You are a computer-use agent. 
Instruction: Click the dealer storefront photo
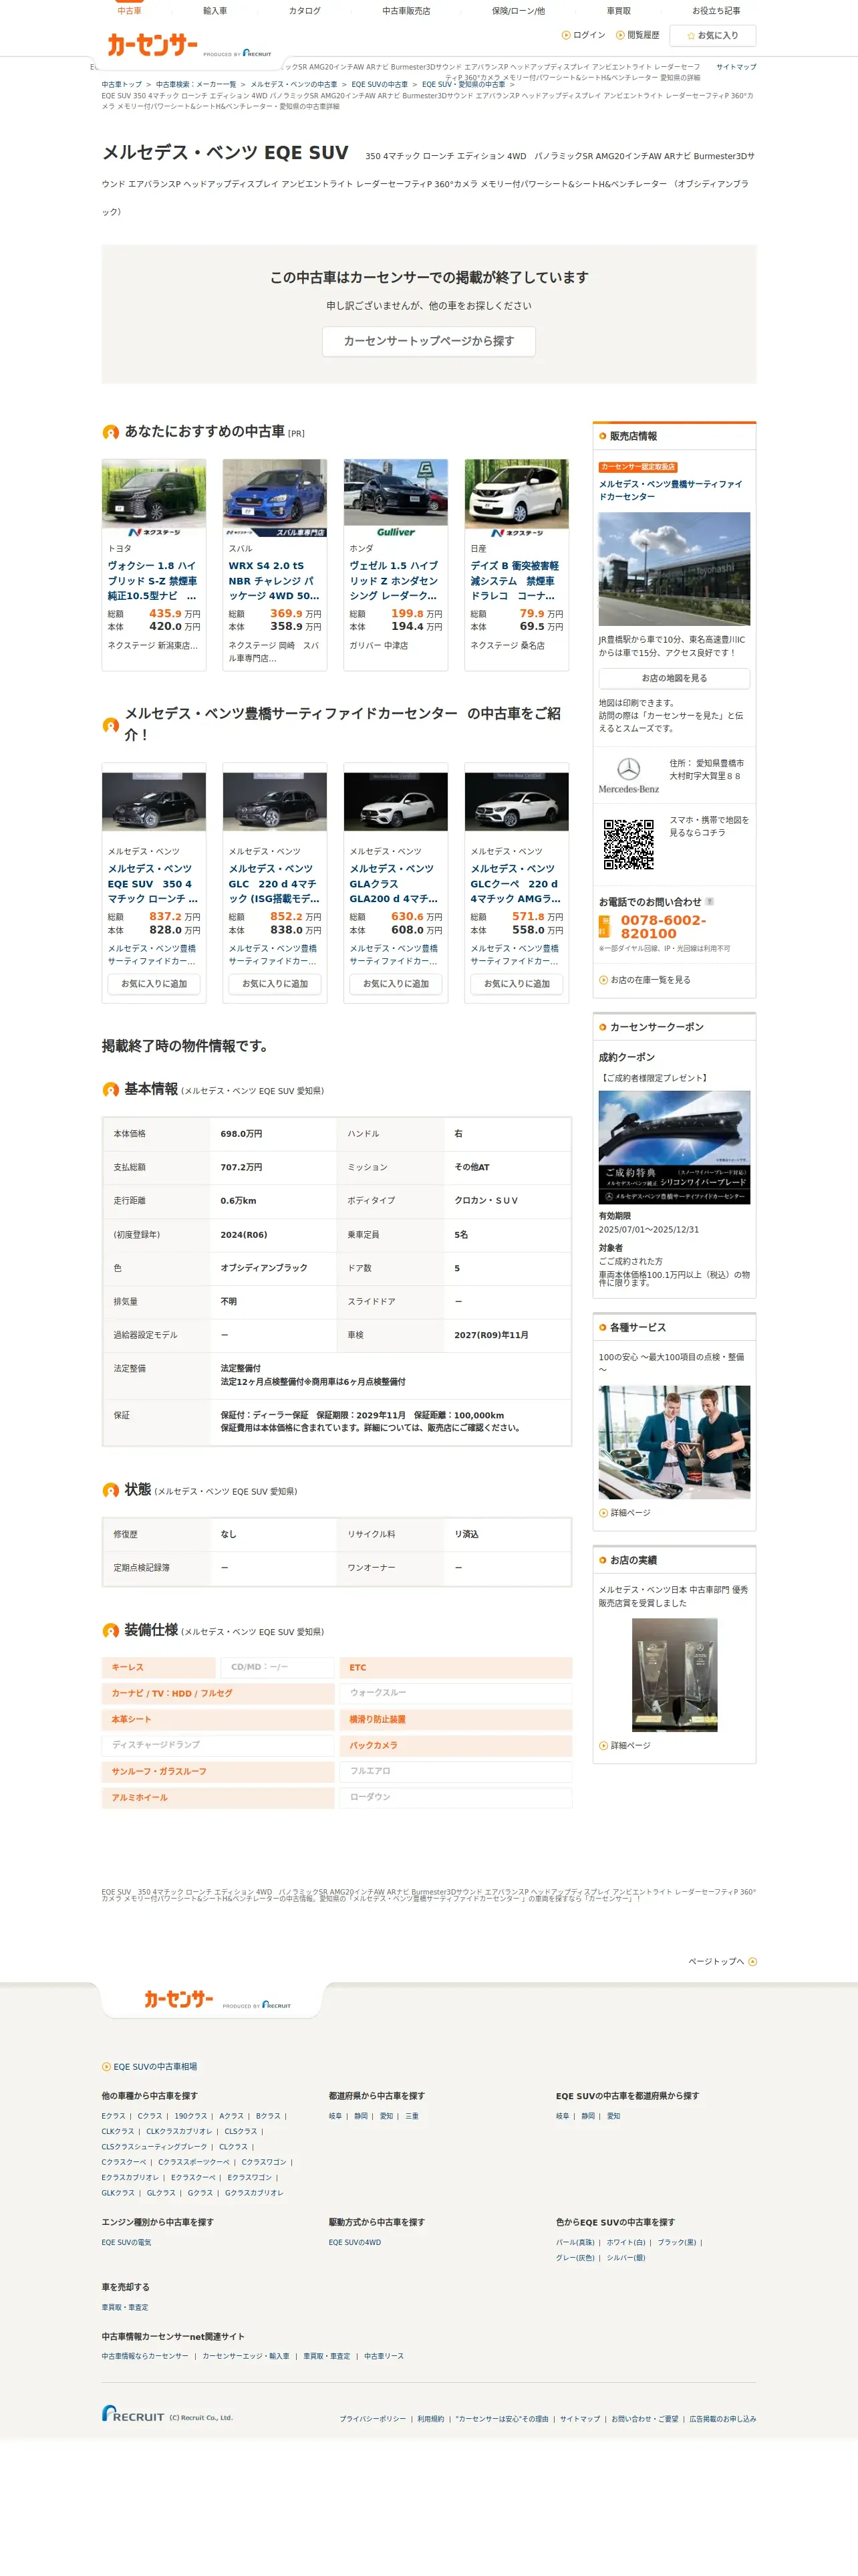pyautogui.click(x=674, y=569)
